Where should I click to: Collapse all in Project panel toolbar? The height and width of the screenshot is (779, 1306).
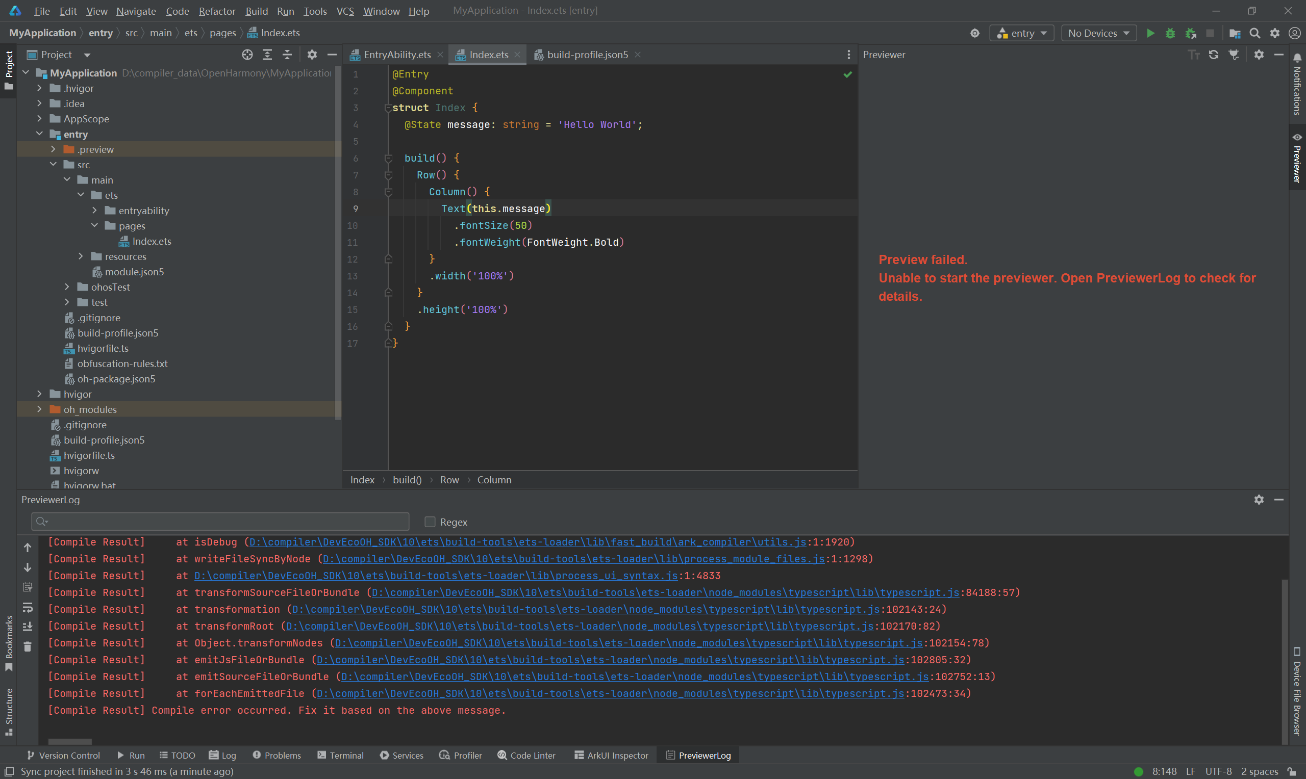(x=287, y=55)
